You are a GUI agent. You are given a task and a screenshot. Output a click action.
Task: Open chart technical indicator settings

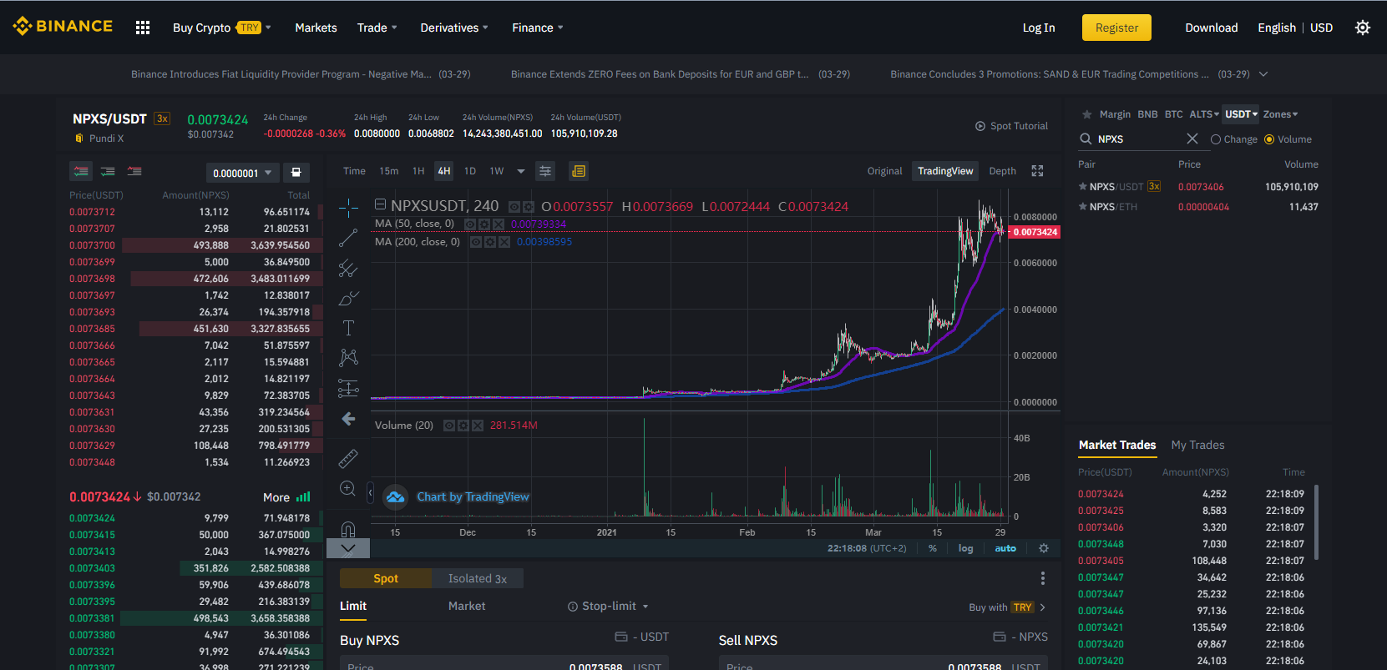coord(545,171)
